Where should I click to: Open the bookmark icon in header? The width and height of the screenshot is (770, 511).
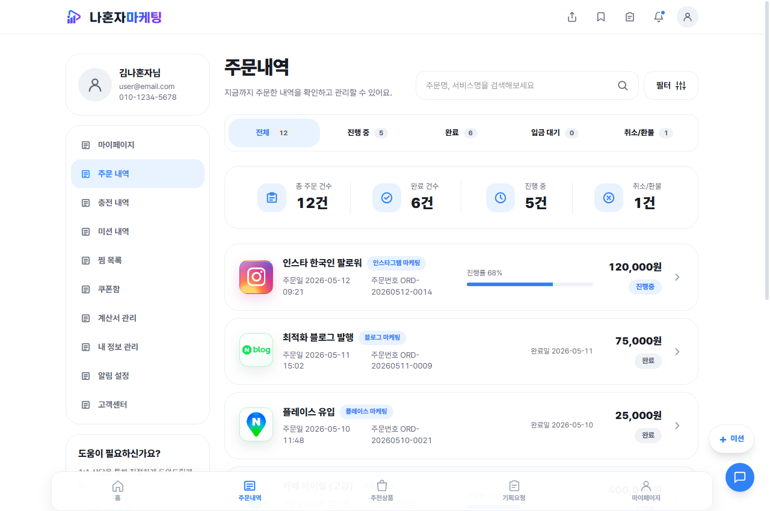[x=601, y=17]
